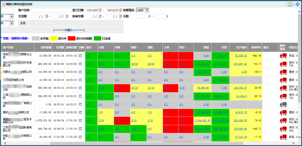Open calendar picker for 签订日期 start date

click(x=100, y=10)
